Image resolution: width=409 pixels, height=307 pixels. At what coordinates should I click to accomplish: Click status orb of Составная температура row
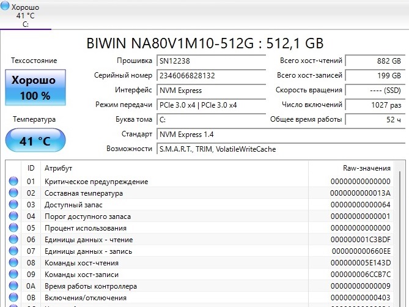pyautogui.click(x=13, y=193)
